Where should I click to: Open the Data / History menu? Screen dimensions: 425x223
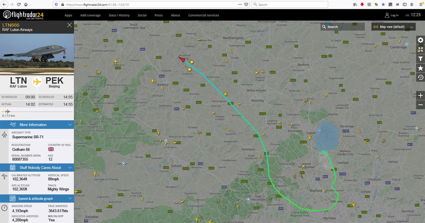119,15
